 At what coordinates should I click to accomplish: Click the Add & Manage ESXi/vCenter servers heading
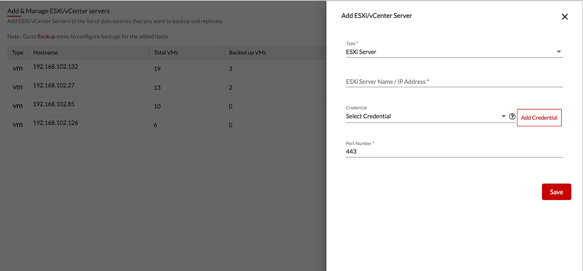58,11
